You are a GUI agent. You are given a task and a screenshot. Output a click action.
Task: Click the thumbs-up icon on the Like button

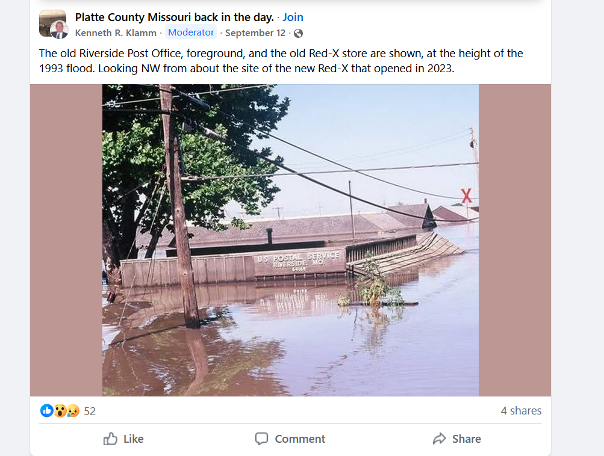point(110,439)
